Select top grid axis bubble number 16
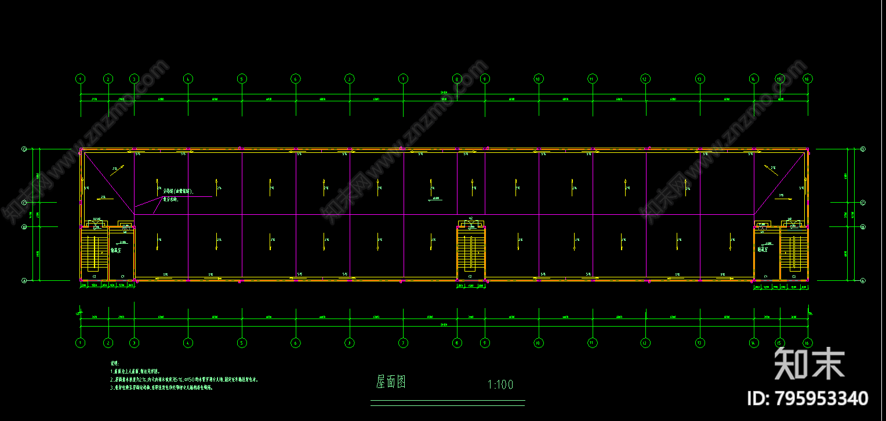Viewport: 886px width, 421px height. [807, 78]
